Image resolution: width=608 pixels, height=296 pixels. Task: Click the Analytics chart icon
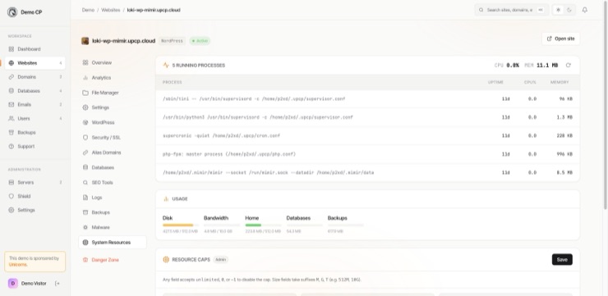click(x=85, y=78)
